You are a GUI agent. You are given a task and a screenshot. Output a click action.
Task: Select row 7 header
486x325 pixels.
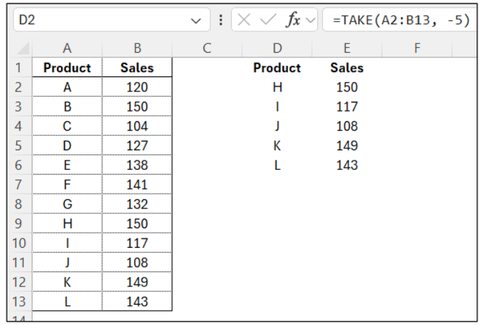click(19, 185)
